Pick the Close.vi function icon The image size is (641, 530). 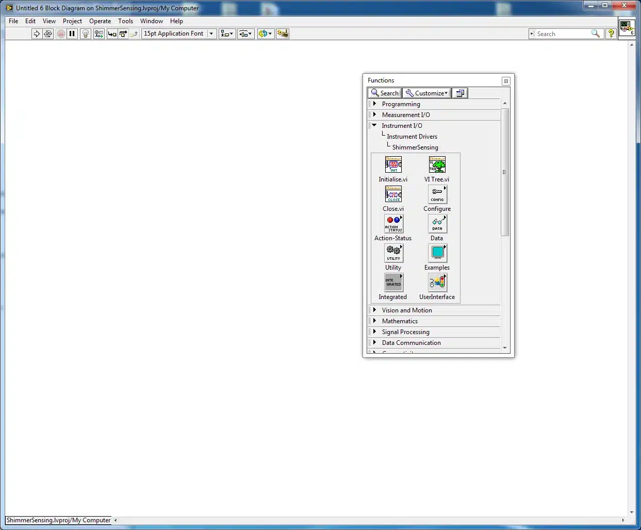click(393, 194)
